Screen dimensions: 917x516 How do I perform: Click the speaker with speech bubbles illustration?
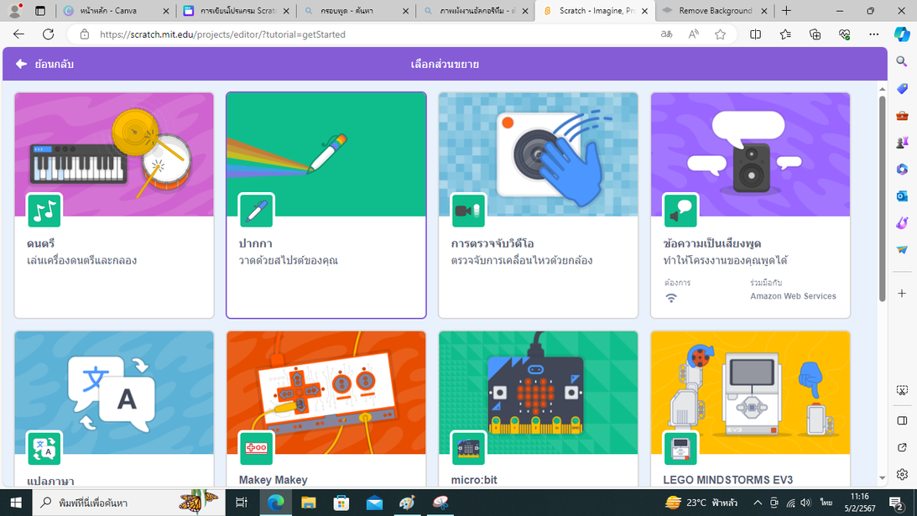(x=750, y=154)
